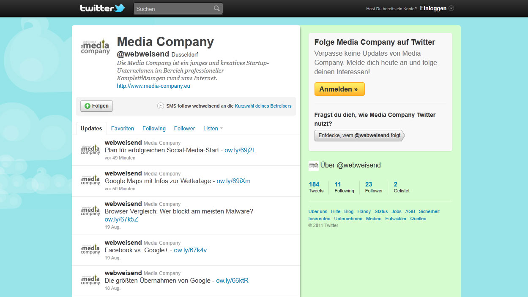Click webweisend username in Browser-Vergleich tweet

[123, 204]
